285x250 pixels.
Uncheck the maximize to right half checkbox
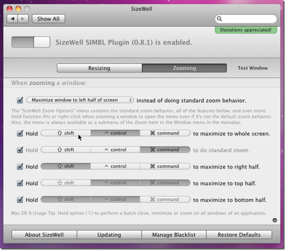click(20, 166)
